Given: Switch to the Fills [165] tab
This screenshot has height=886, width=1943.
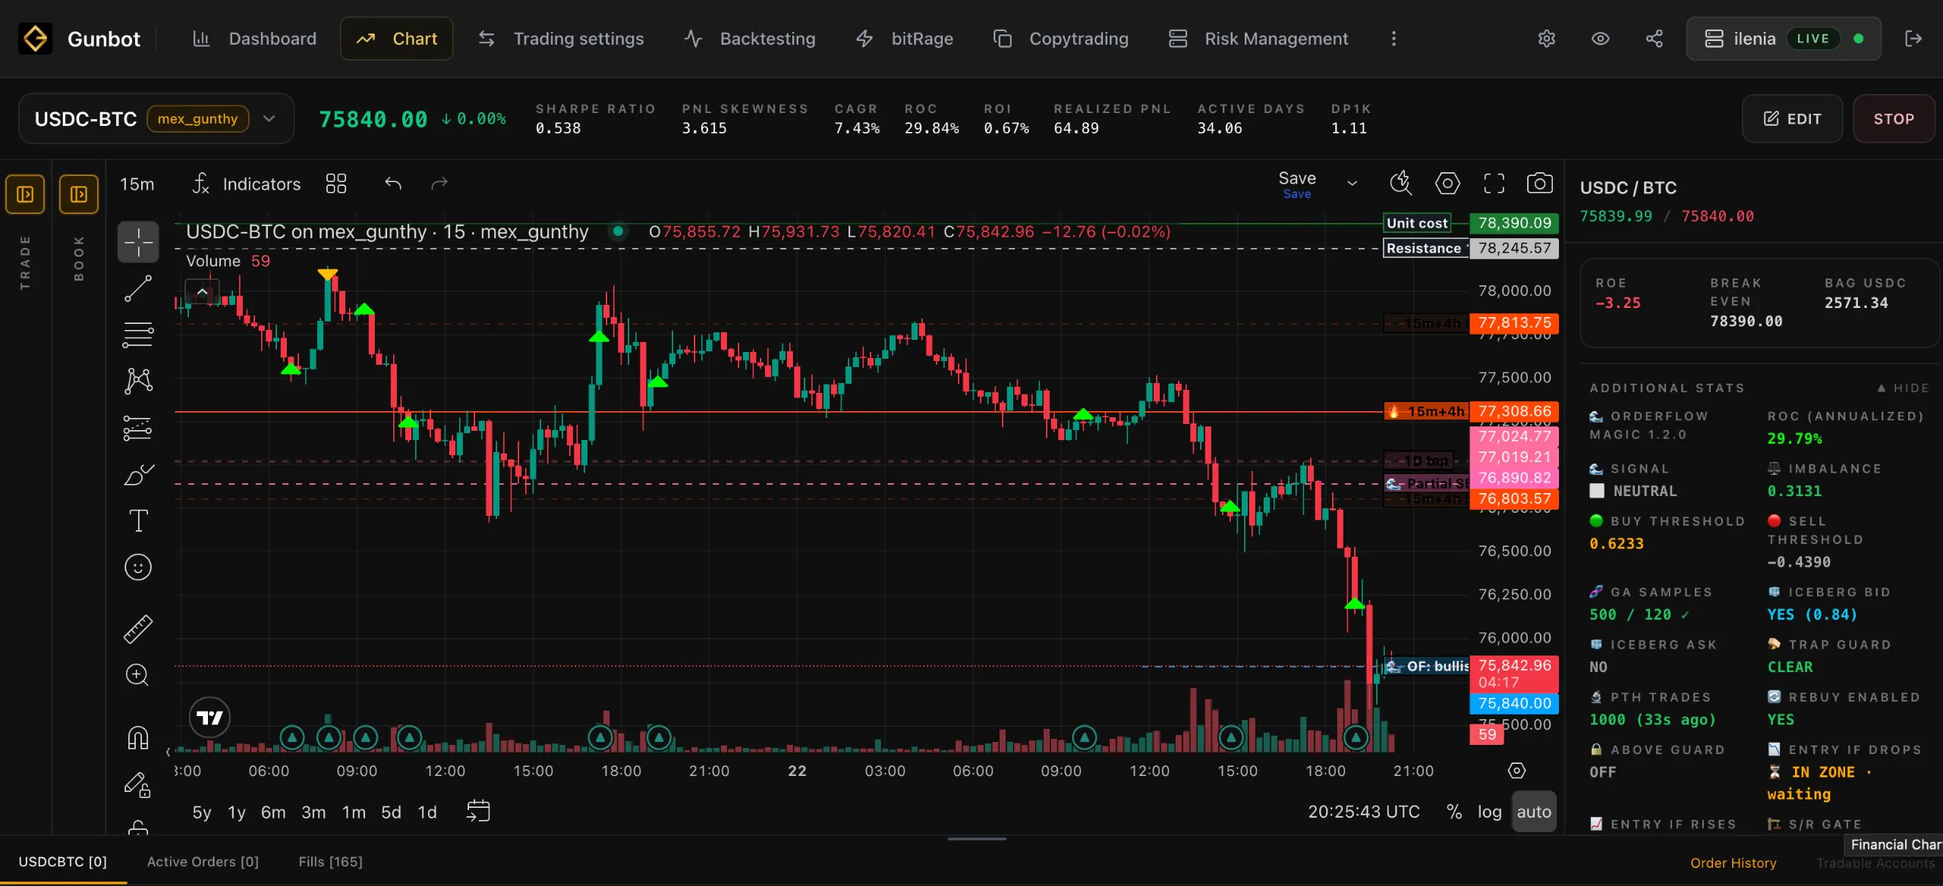Looking at the screenshot, I should pos(330,862).
